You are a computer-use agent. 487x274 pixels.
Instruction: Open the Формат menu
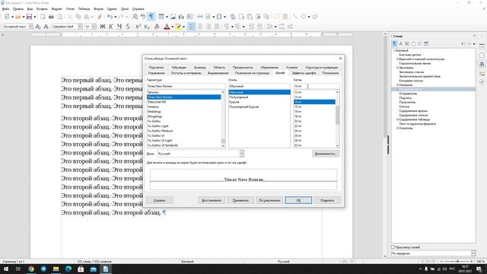tap(57, 9)
